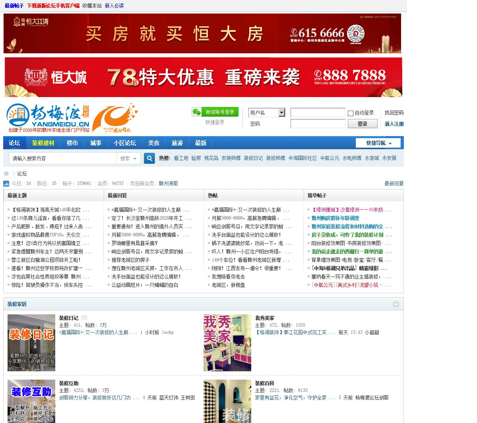The height and width of the screenshot is (423, 477).
Task: Click the 收藏本站 link
Action: (x=92, y=6)
